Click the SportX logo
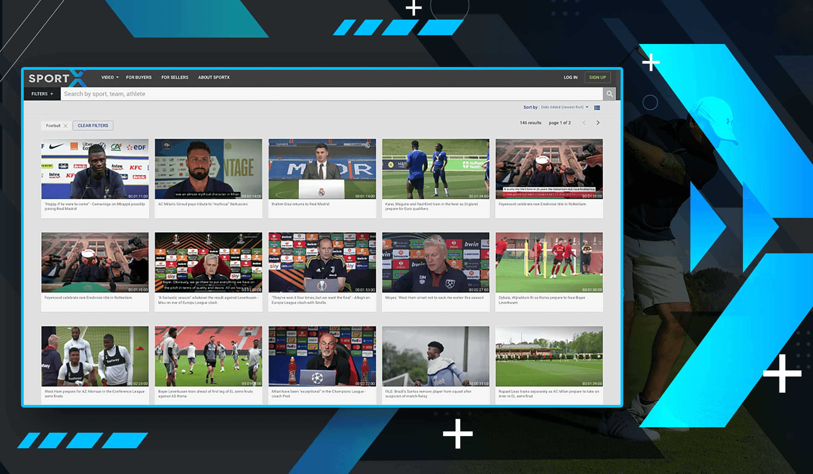The image size is (813, 474). (56, 78)
